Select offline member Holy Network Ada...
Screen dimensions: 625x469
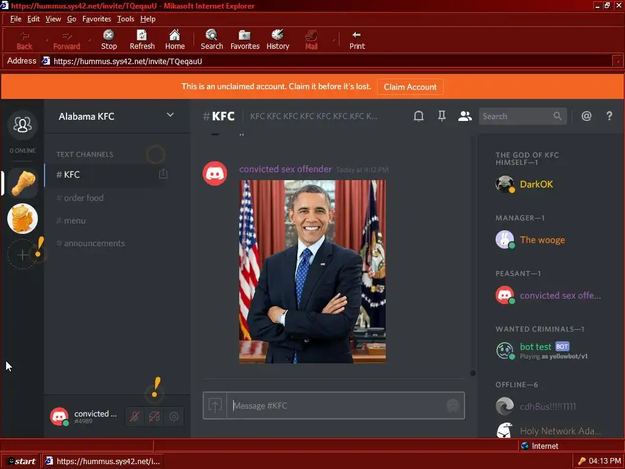click(550, 431)
